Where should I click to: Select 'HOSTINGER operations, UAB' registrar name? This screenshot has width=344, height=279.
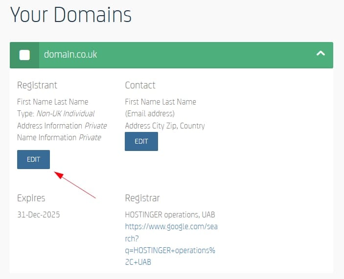click(x=170, y=215)
